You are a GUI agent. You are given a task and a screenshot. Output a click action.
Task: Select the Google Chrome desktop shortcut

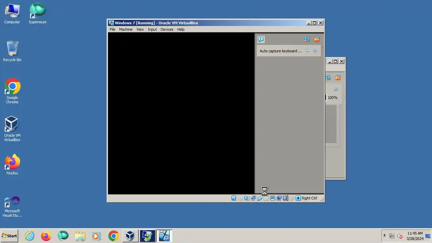click(x=12, y=91)
